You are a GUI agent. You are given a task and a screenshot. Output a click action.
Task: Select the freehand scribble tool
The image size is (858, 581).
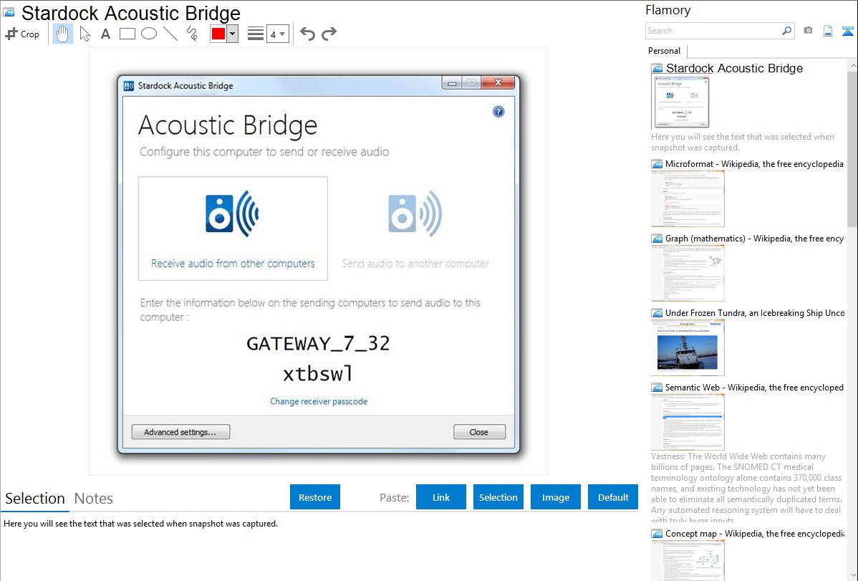192,34
